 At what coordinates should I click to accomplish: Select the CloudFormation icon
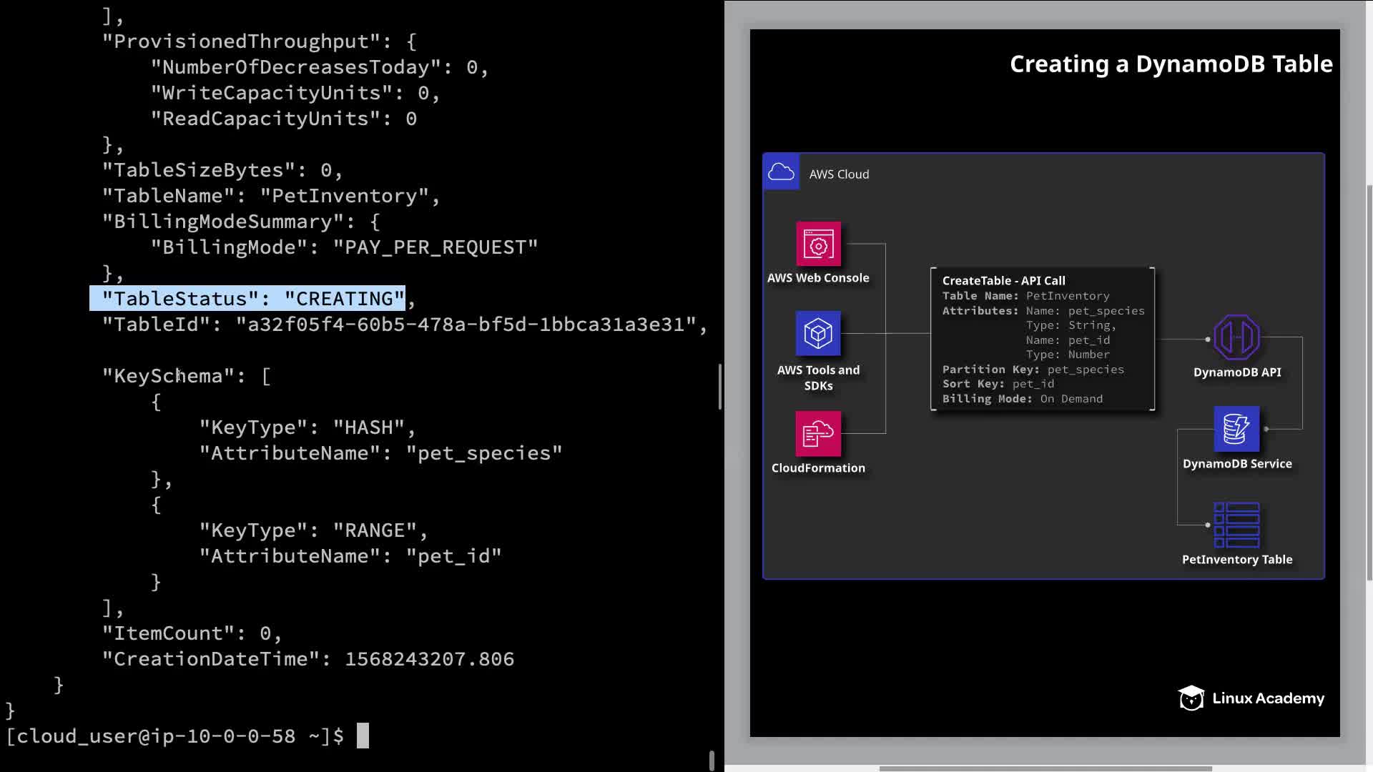tap(818, 433)
